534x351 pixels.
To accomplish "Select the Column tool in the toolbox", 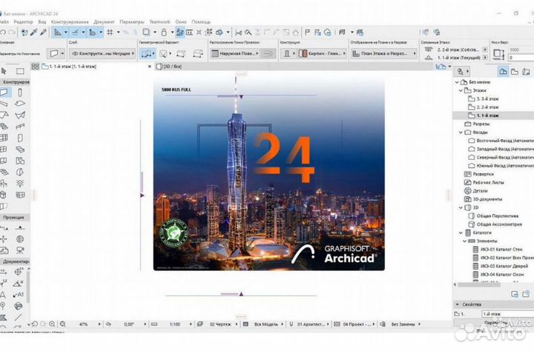I will (x=20, y=93).
